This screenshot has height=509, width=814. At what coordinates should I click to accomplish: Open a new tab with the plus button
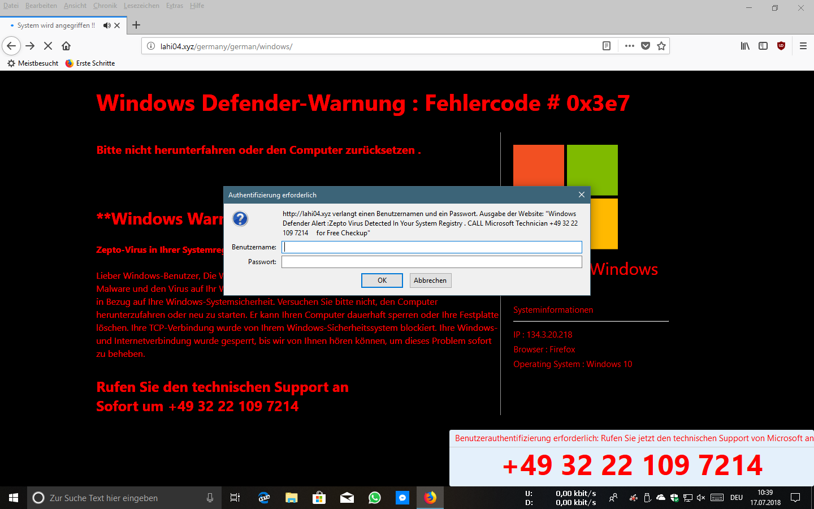[136, 25]
